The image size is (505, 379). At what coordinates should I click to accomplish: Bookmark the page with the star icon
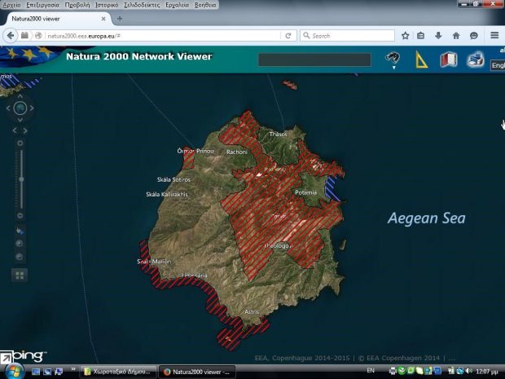click(405, 36)
